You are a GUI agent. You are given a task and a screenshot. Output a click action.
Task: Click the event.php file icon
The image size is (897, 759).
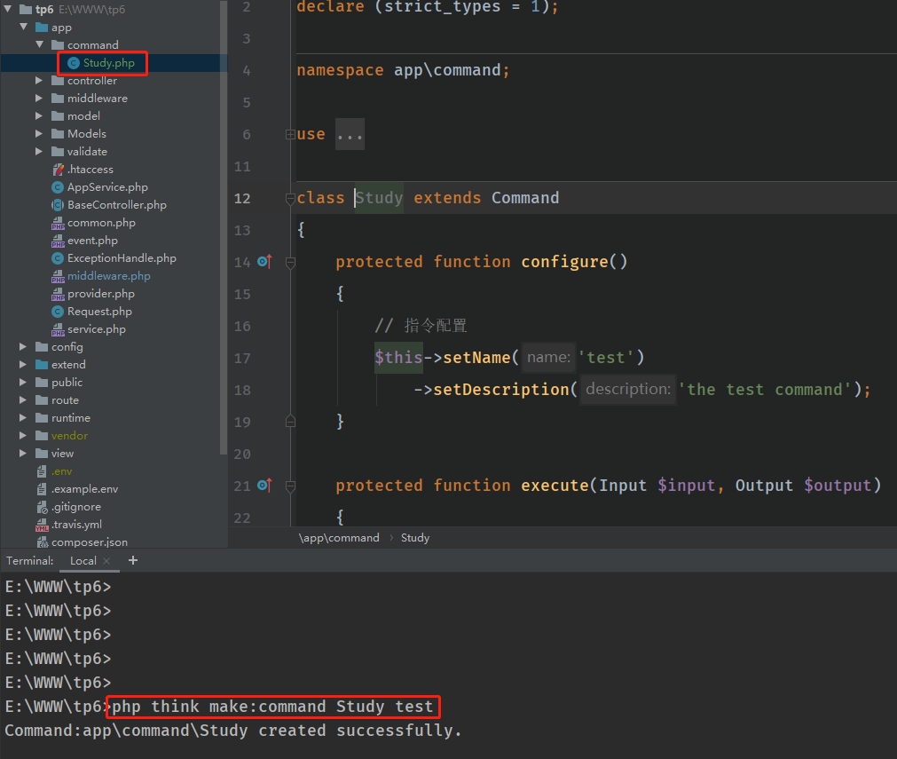(58, 241)
